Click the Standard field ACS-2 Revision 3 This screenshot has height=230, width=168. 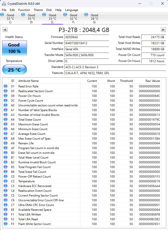[115, 67]
